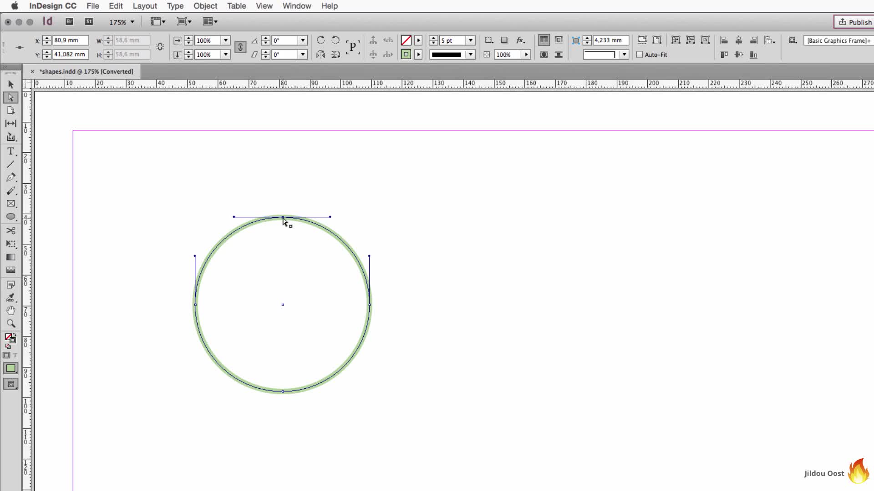Open the Screen Mode dropdown
Screen dimensions: 874x491
point(184,21)
